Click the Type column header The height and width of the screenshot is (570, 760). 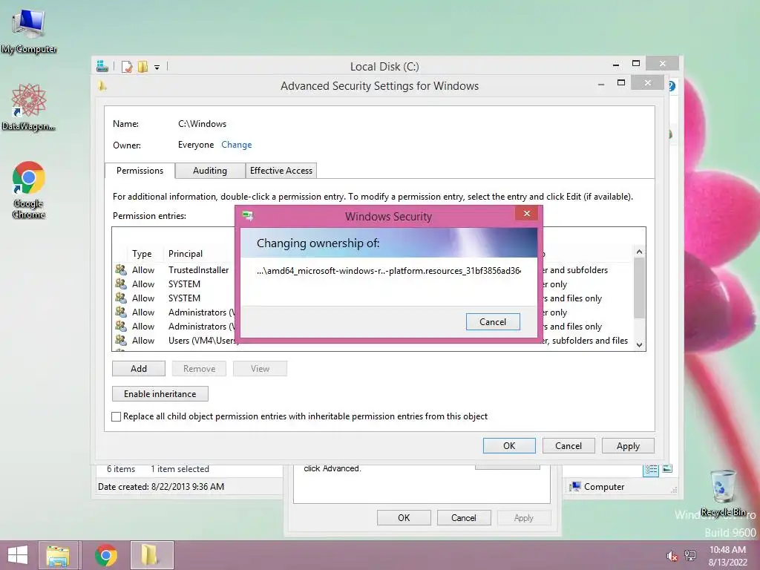142,254
